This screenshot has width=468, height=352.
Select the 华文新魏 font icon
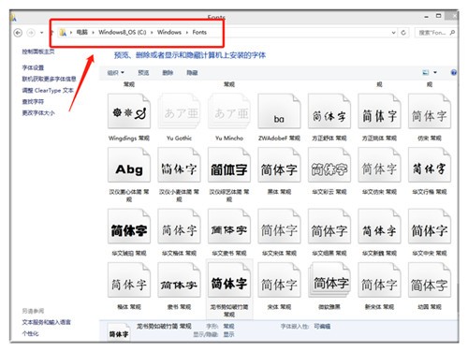coord(379,227)
